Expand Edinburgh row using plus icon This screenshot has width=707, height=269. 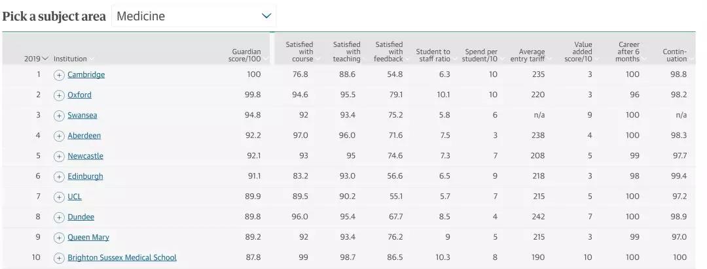click(59, 176)
